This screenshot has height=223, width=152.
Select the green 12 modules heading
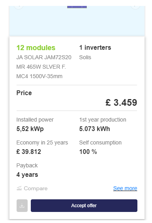(x=36, y=48)
